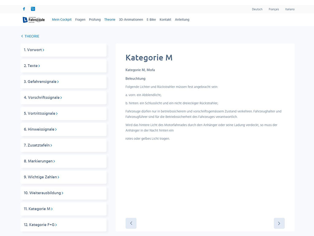Viewport: 314px width, 236px height.
Task: Select 11. Kategorie M in sidebar
Action: click(38, 209)
